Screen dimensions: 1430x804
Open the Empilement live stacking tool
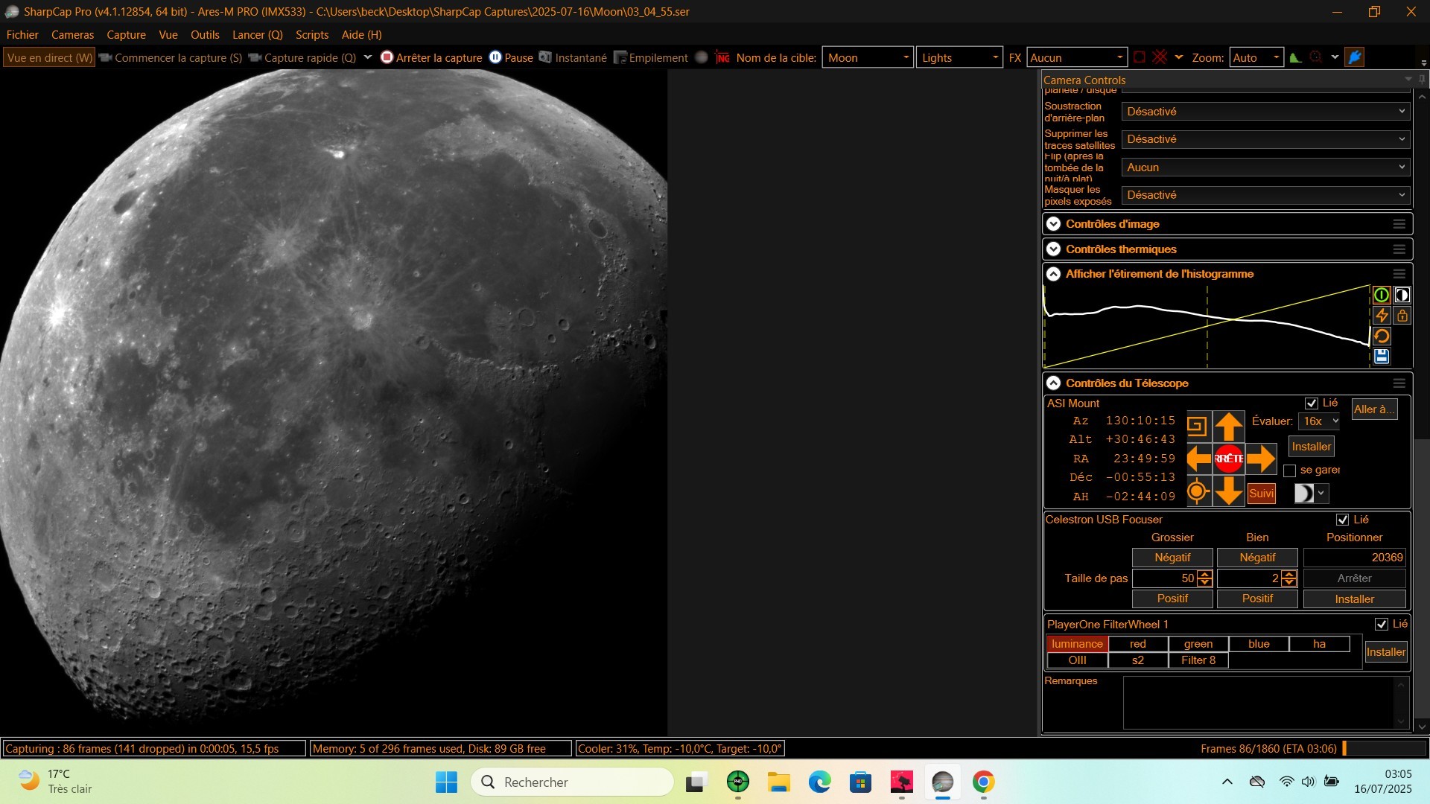point(650,57)
